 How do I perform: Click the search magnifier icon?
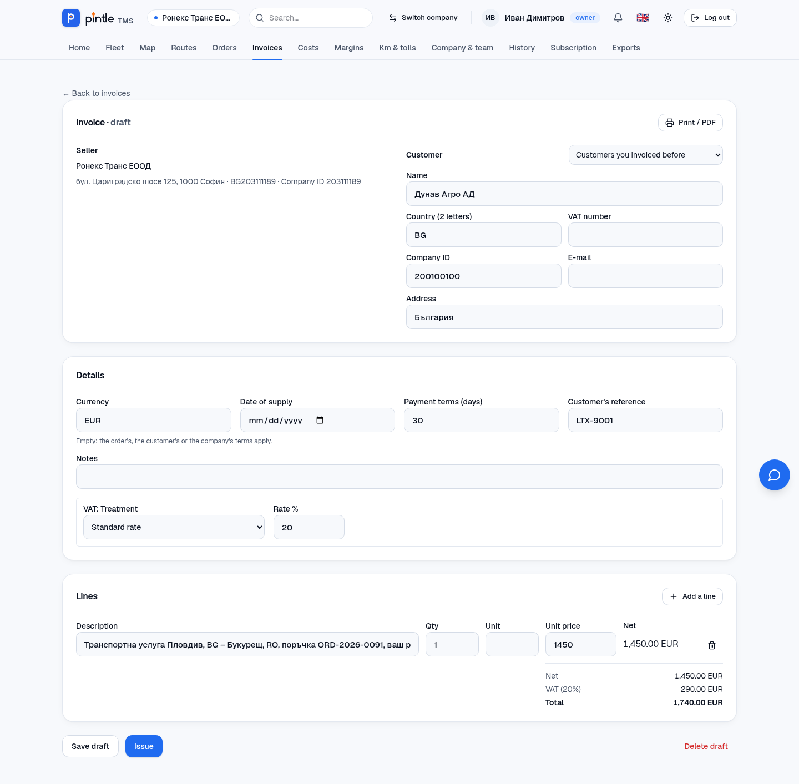(260, 18)
